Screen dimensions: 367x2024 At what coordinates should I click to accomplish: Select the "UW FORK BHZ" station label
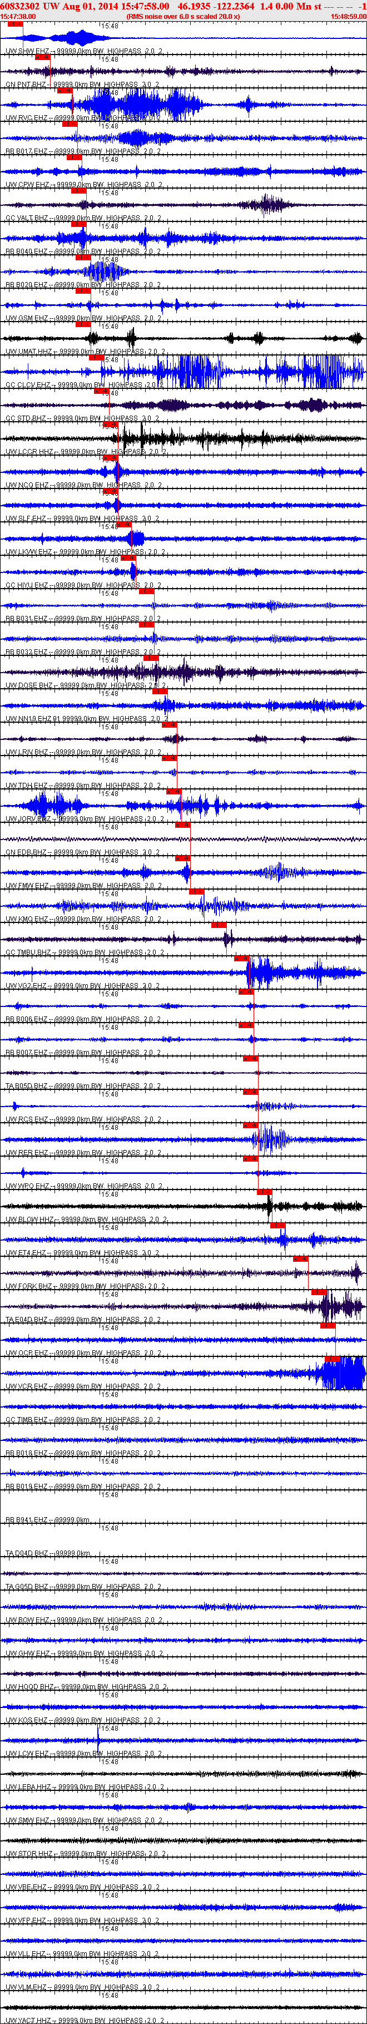coord(28,1286)
